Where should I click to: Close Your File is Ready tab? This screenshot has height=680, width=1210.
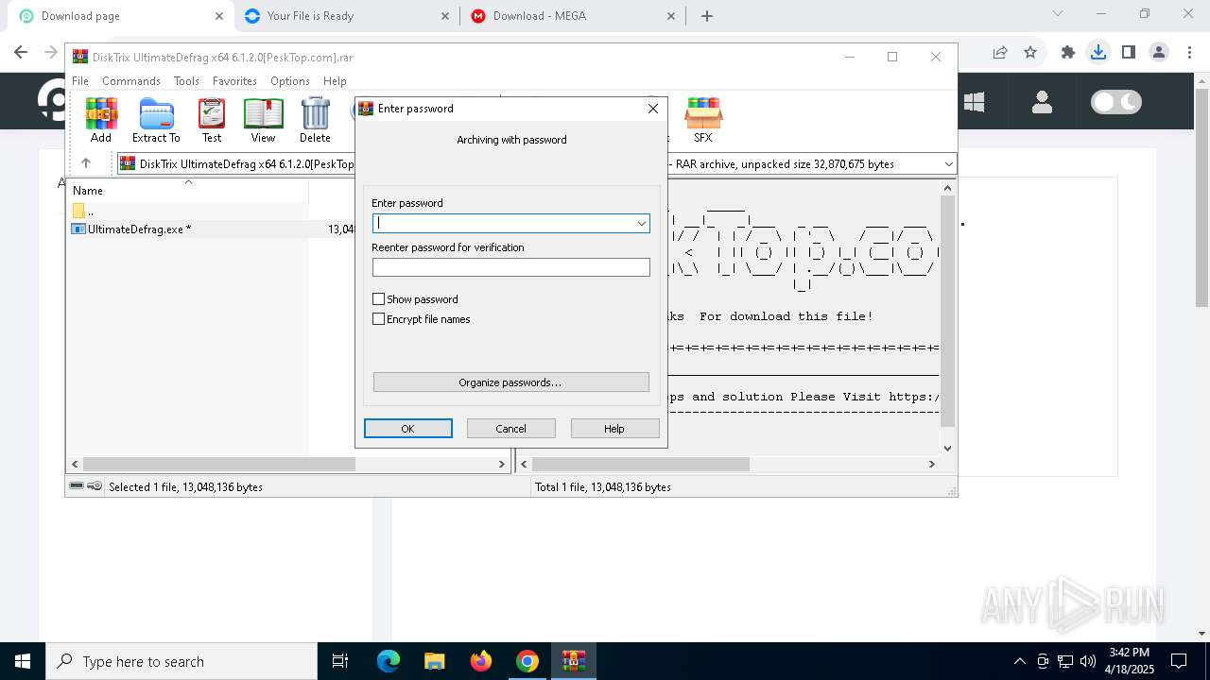[445, 16]
